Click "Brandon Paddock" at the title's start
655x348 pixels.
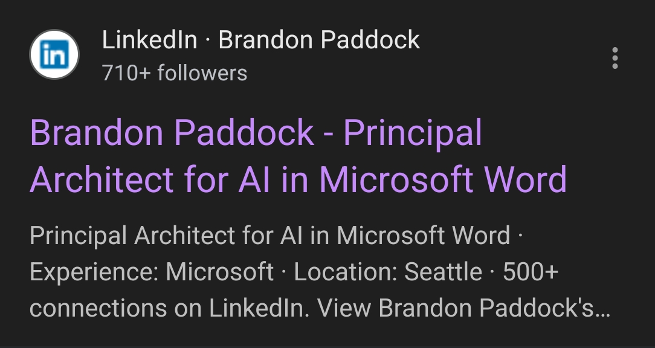point(172,133)
